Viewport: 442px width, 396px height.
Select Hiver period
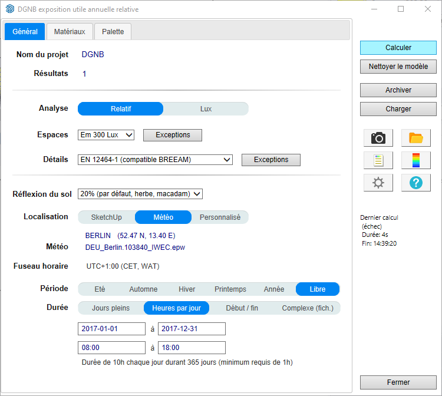coord(187,289)
